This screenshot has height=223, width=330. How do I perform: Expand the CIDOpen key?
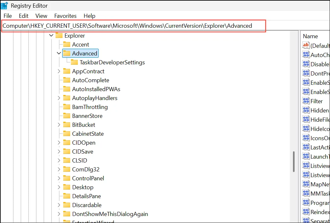click(x=59, y=143)
